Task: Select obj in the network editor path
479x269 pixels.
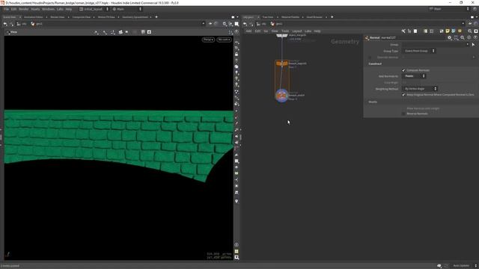Action: tap(261, 24)
